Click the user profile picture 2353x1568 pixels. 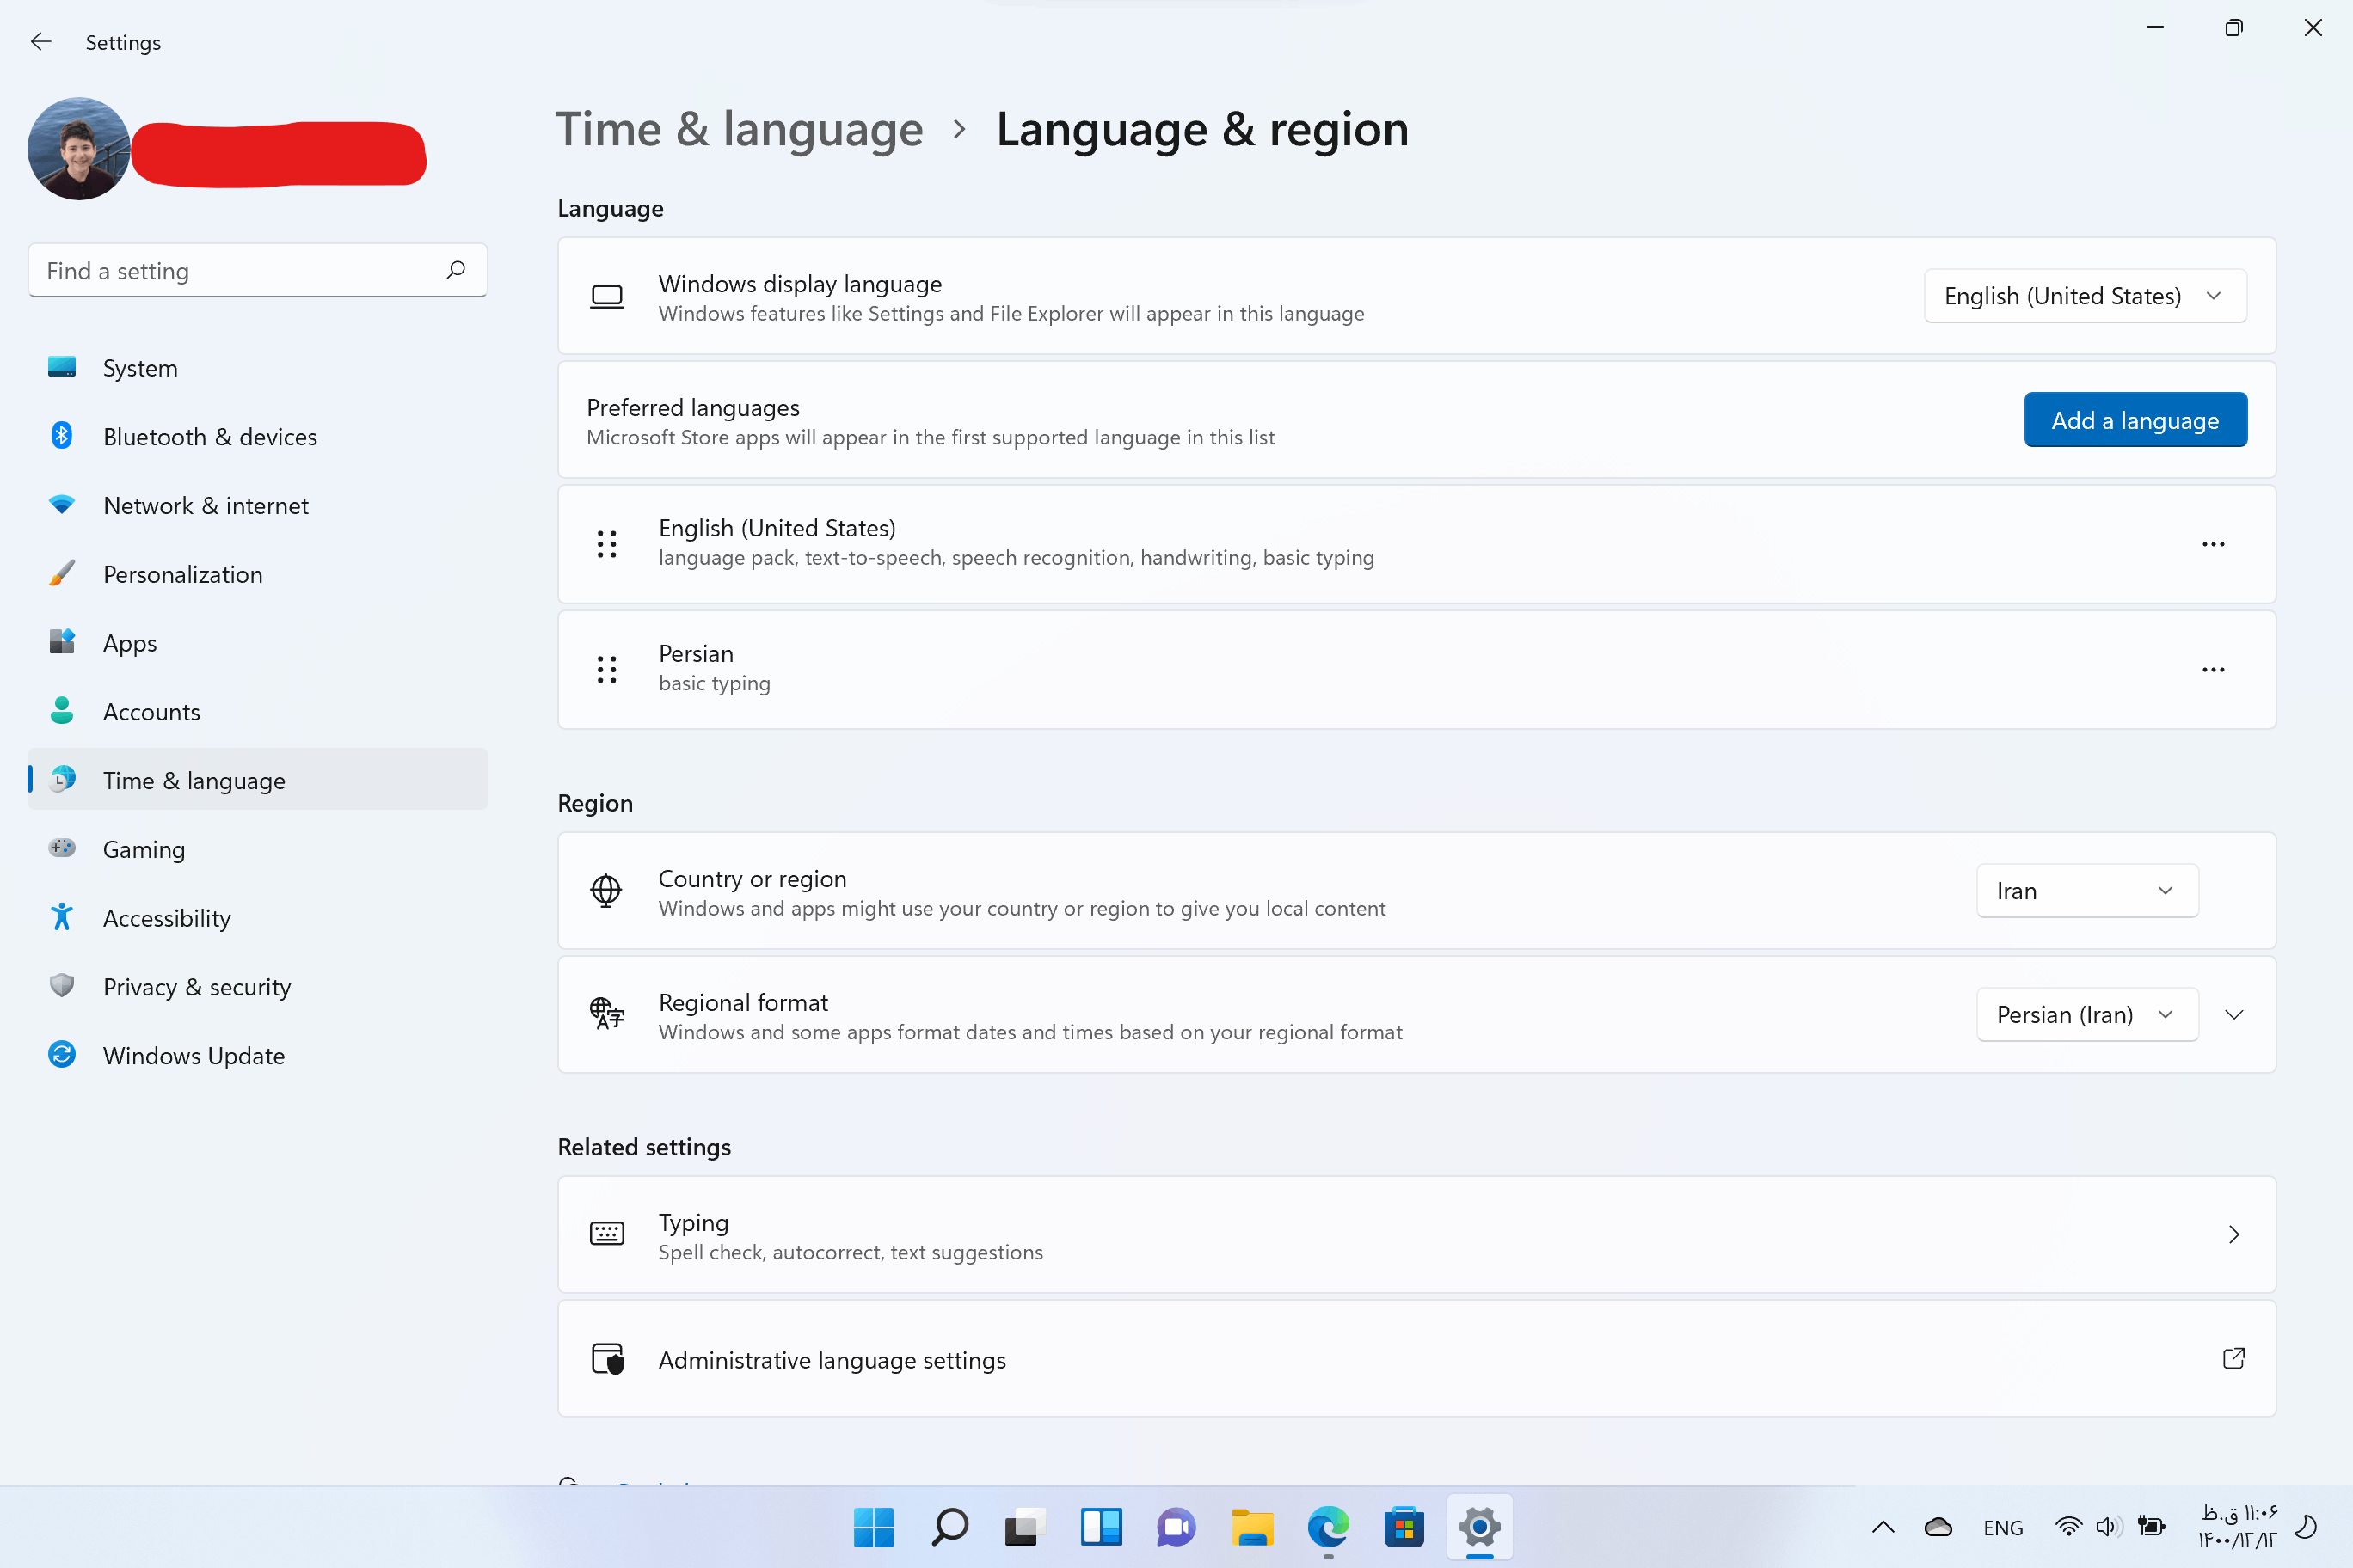pyautogui.click(x=79, y=148)
